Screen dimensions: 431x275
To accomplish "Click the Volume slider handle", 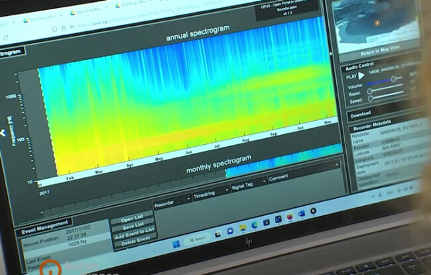I will click(393, 78).
